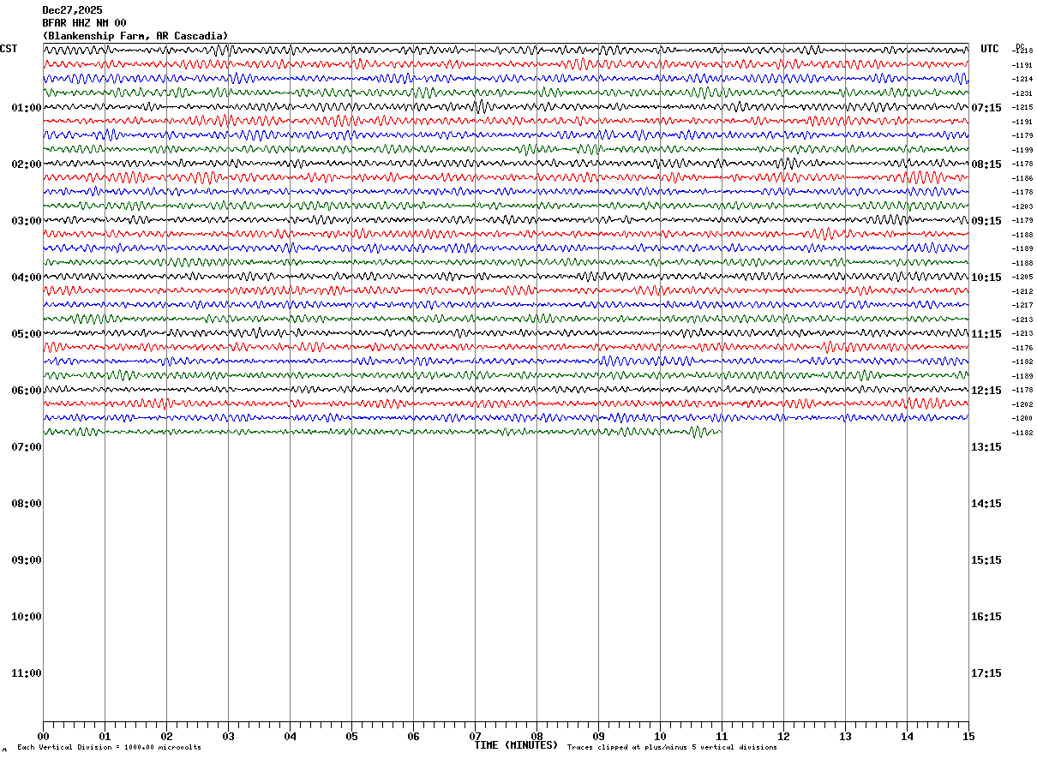Screen dimensions: 1037x759
Task: Click the DC offset value -1205
Action: 1023,278
